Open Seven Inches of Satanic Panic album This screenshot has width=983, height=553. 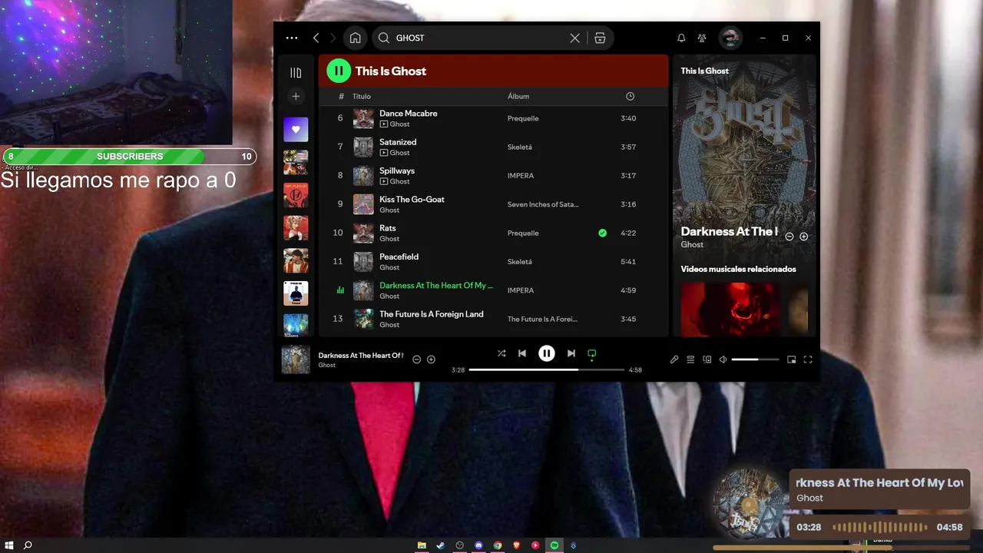point(543,204)
